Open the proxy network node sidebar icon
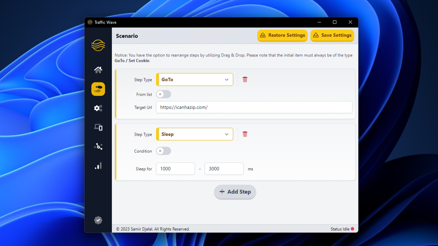Screen dimensions: 438x246 point(98,147)
